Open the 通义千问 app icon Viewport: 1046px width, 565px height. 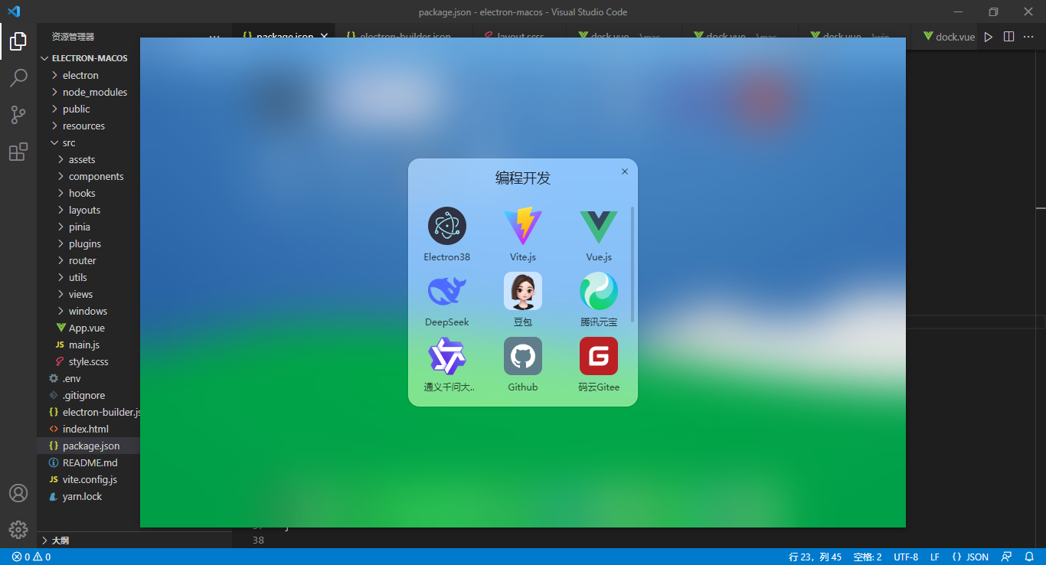pos(447,356)
